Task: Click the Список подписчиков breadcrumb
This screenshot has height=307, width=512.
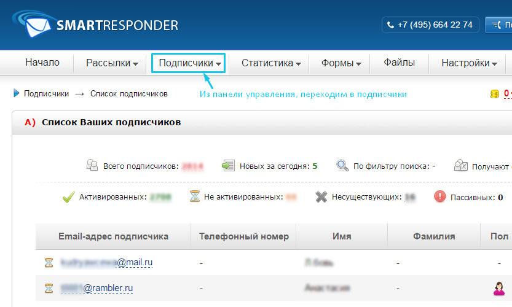Action: 129,93
